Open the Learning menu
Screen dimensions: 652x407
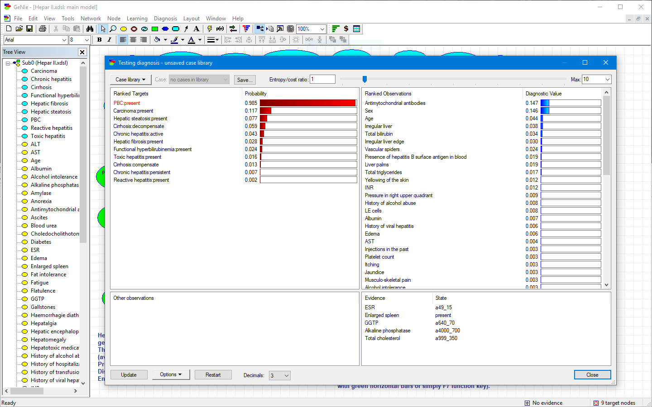click(137, 19)
